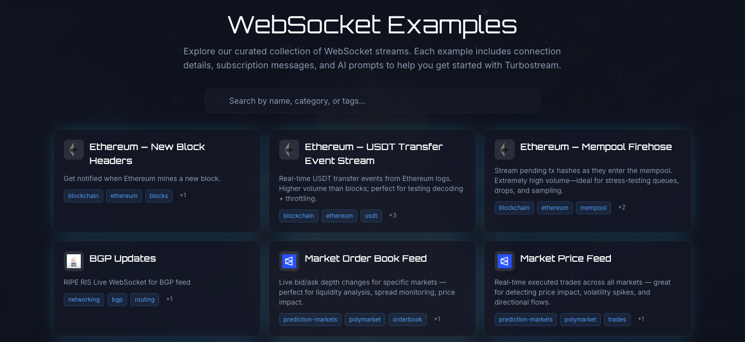Select the routing tag
Image resolution: width=745 pixels, height=342 pixels.
pos(144,299)
